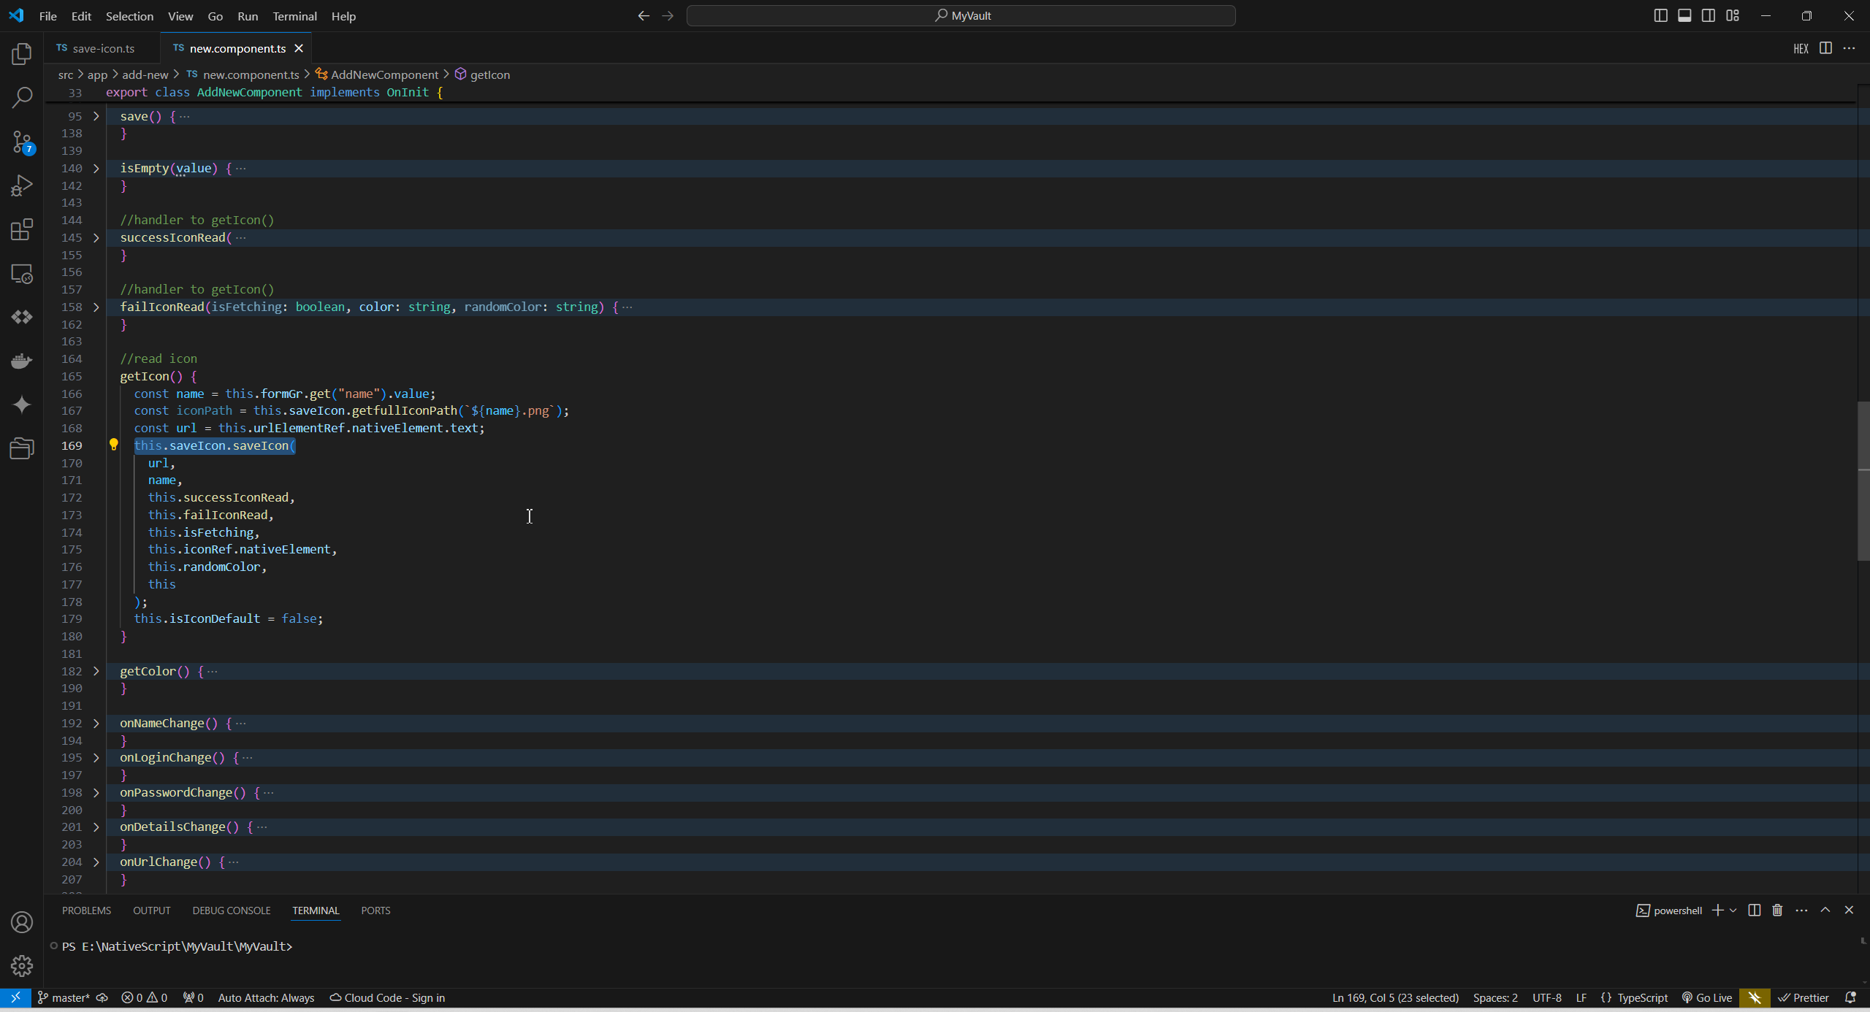Open the Source Control view with pending changes
This screenshot has width=1870, height=1012.
(x=22, y=142)
